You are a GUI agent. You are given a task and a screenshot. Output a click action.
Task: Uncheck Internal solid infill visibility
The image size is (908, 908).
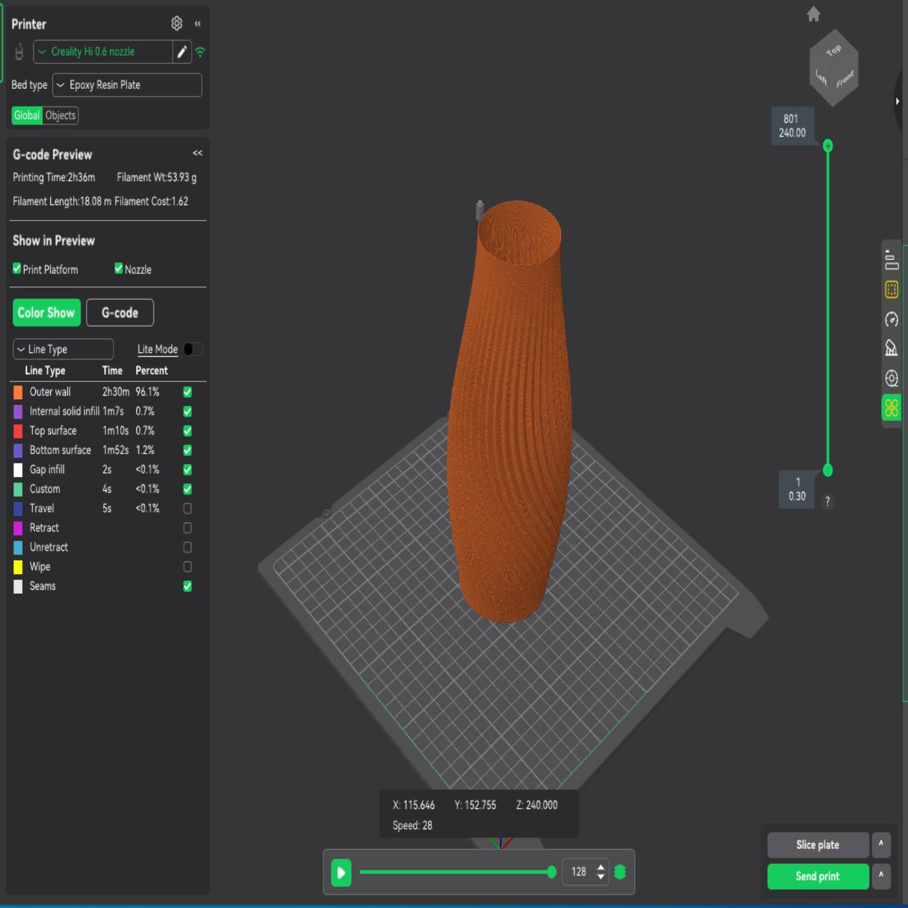[x=187, y=411]
